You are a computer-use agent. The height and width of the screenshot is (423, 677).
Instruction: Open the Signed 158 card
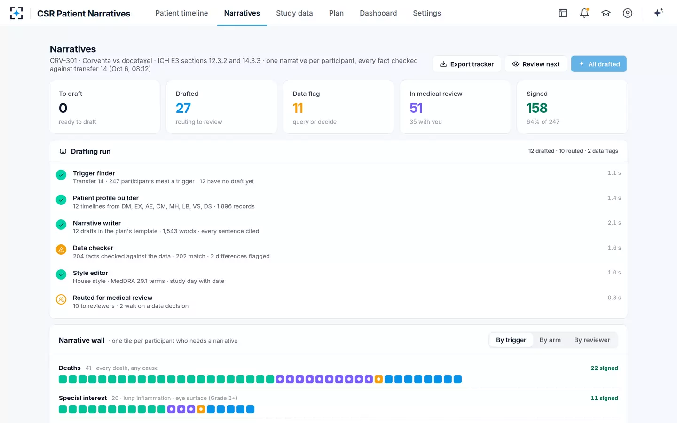click(x=572, y=107)
